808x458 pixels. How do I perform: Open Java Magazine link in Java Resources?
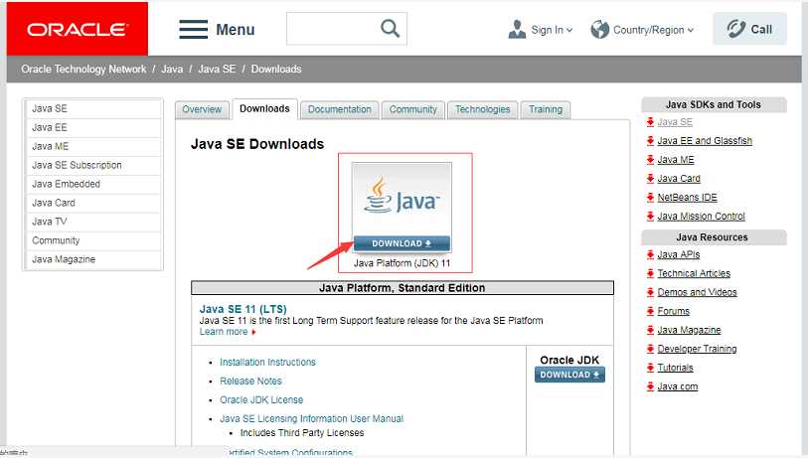689,330
